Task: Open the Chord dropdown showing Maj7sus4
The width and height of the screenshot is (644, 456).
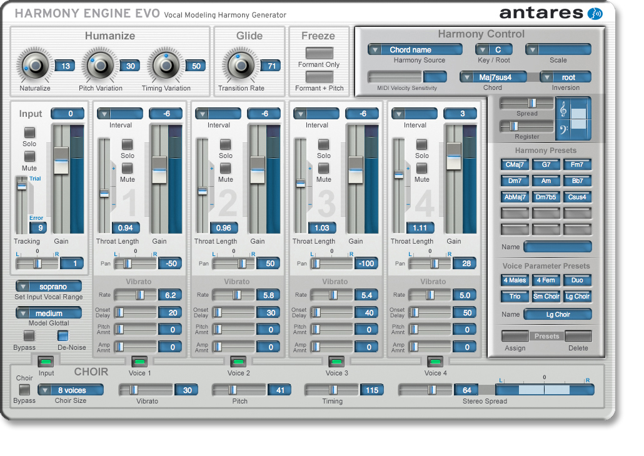Action: point(493,77)
